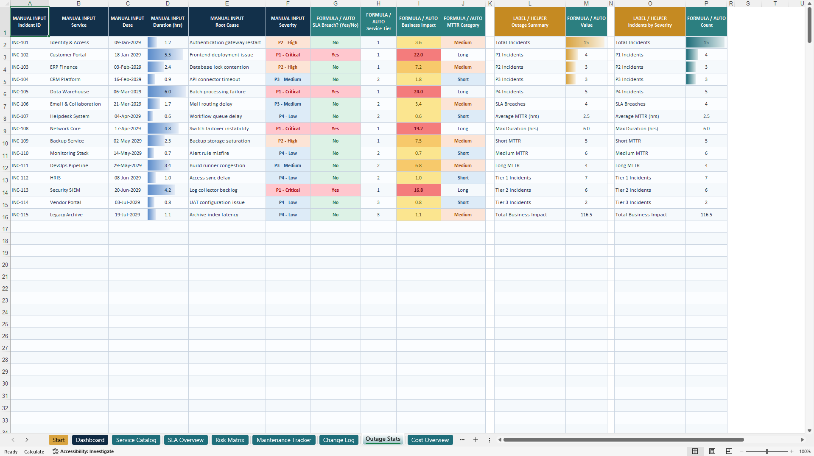814x456 pixels.
Task: Select P3 - Medium severity for INC-111
Action: click(x=288, y=165)
